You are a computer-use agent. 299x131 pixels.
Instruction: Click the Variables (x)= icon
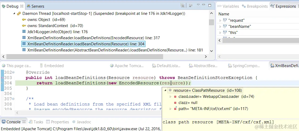click(x=220, y=6)
